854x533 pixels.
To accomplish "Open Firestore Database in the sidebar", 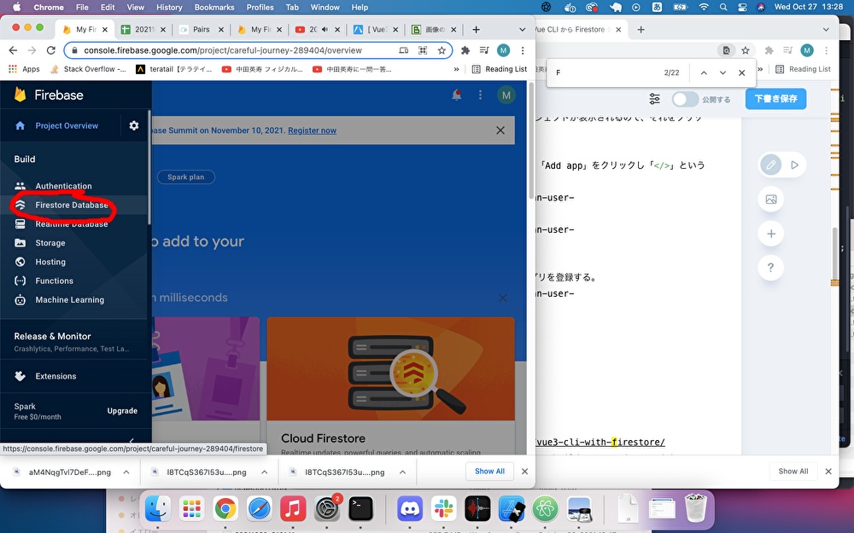I will point(72,205).
